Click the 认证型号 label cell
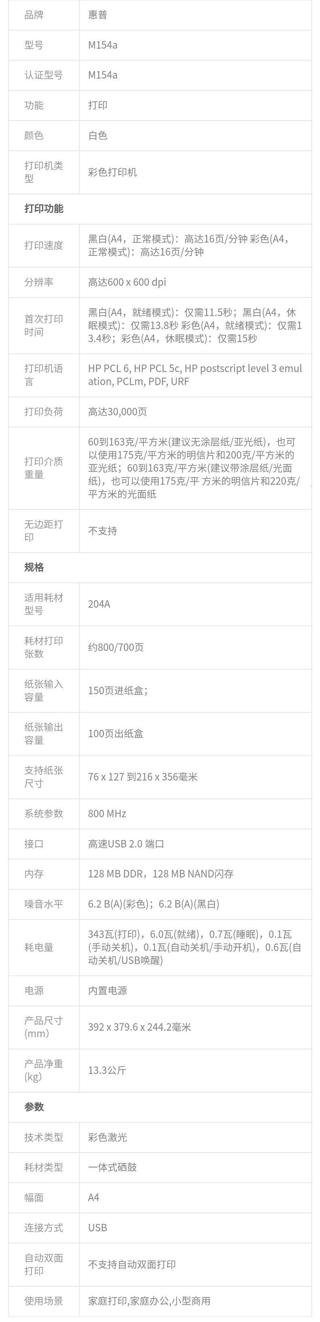320x1322 pixels. point(44,75)
